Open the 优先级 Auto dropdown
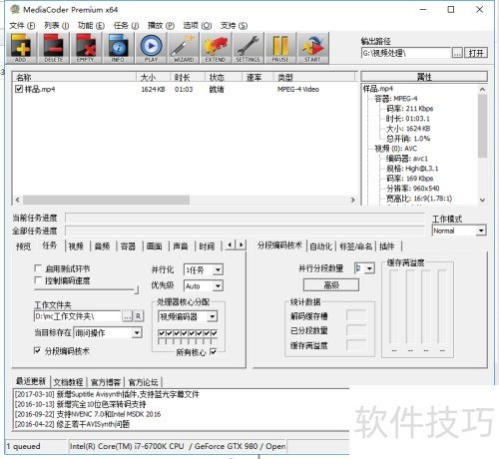 [x=204, y=285]
